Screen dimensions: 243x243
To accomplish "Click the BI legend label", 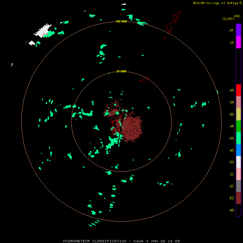I will [x=232, y=198].
